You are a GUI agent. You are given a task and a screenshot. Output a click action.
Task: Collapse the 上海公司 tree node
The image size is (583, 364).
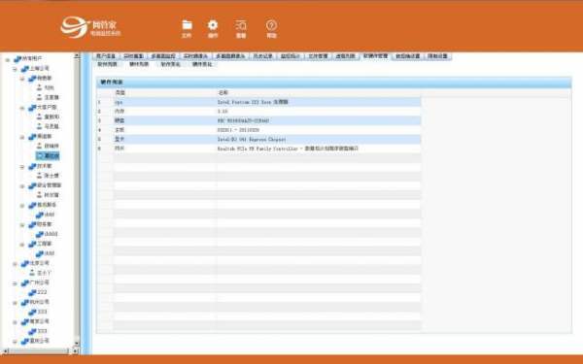[x=15, y=69]
